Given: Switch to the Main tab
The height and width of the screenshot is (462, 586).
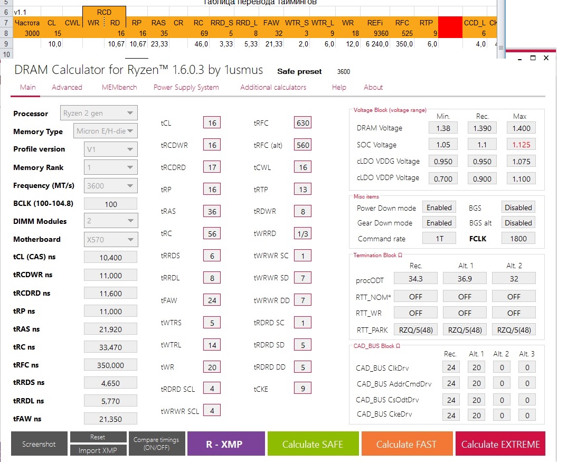Looking at the screenshot, I should (x=27, y=87).
